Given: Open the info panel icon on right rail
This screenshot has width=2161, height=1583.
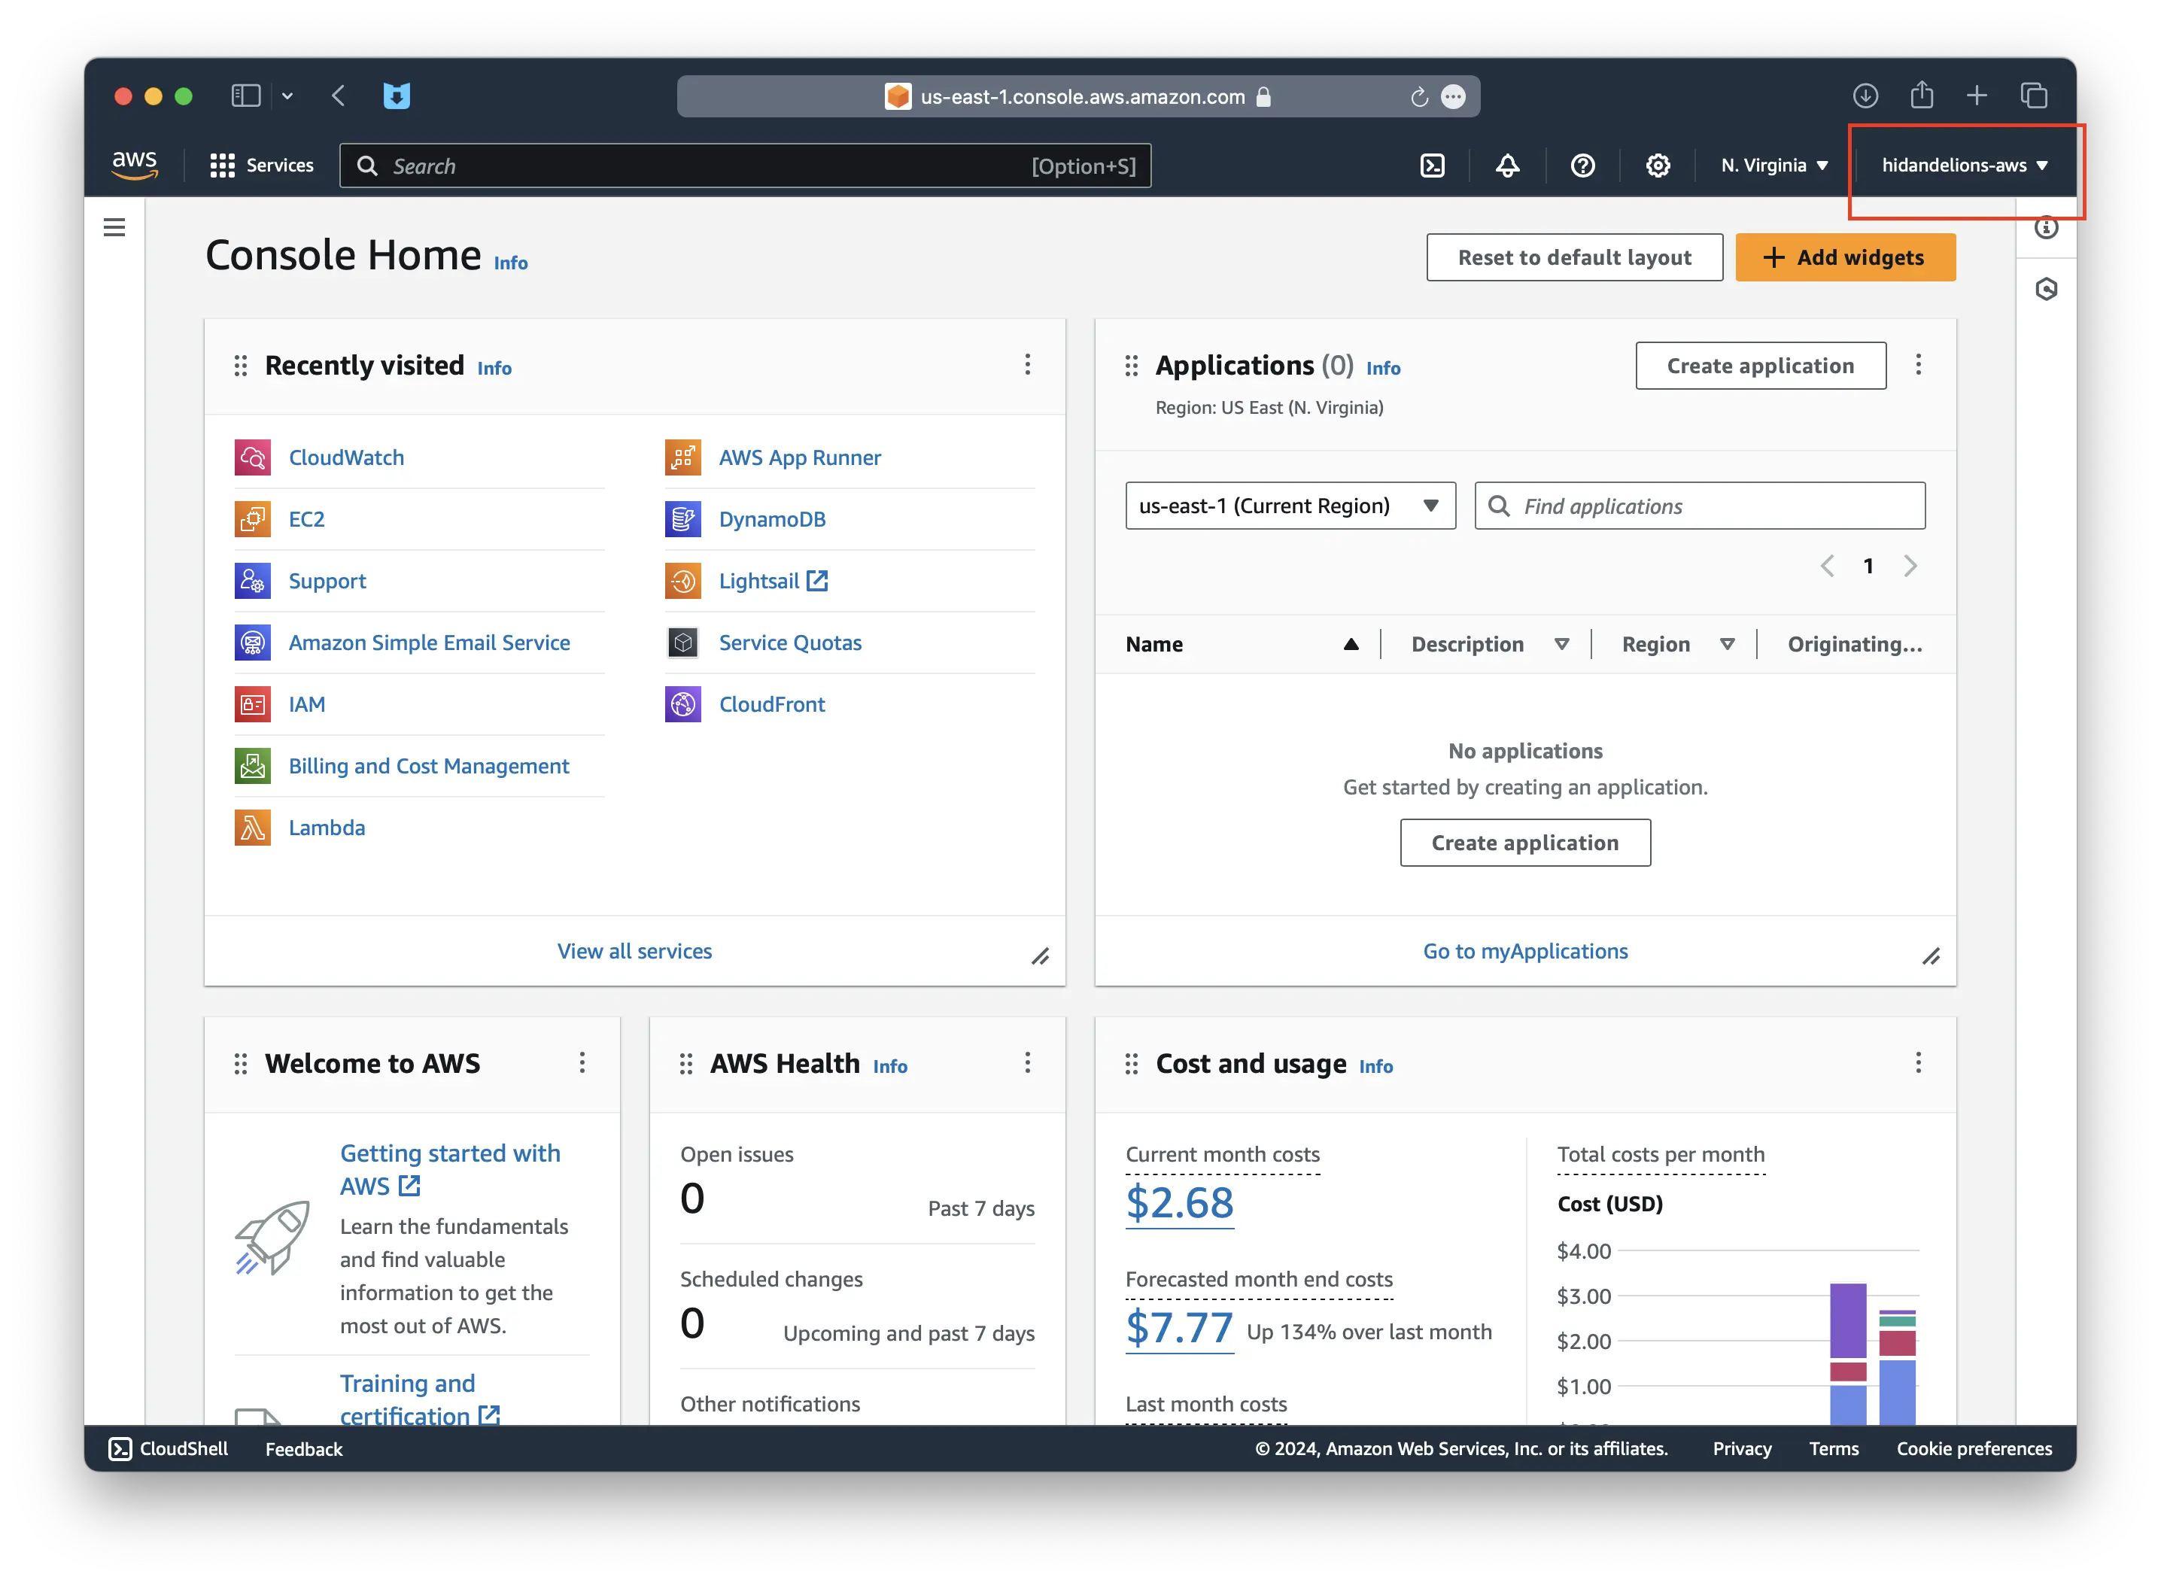Looking at the screenshot, I should (2045, 227).
